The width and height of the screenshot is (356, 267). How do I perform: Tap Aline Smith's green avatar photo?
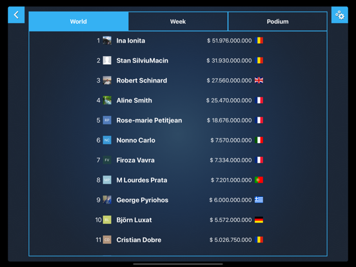point(107,101)
